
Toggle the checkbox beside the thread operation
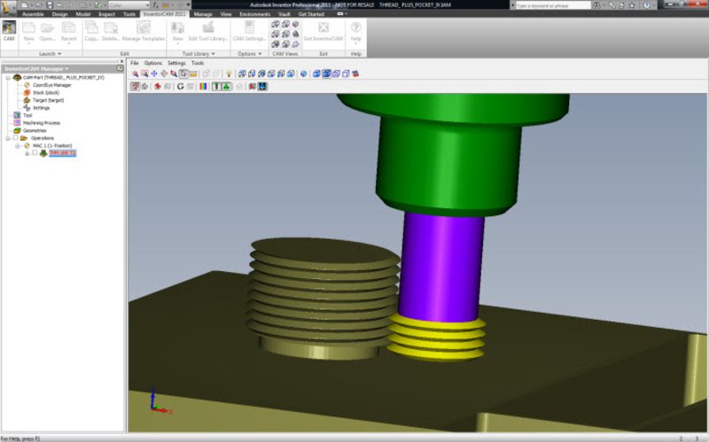coord(35,153)
